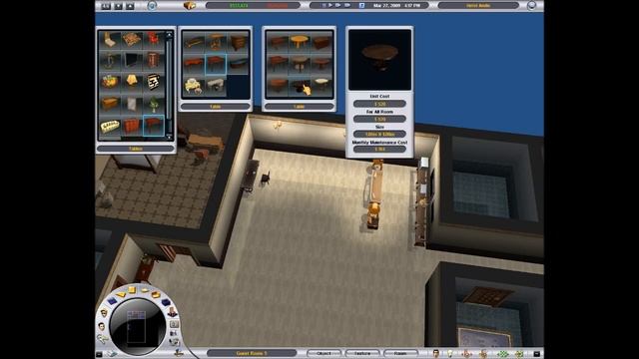Click the Tables label under category grid

click(x=136, y=149)
